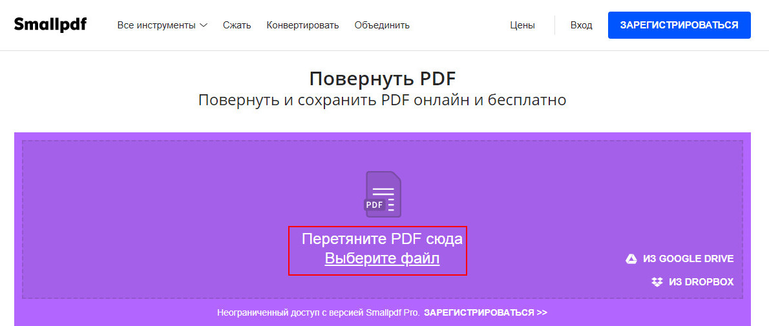Click the Повернуть PDF heading

[383, 79]
